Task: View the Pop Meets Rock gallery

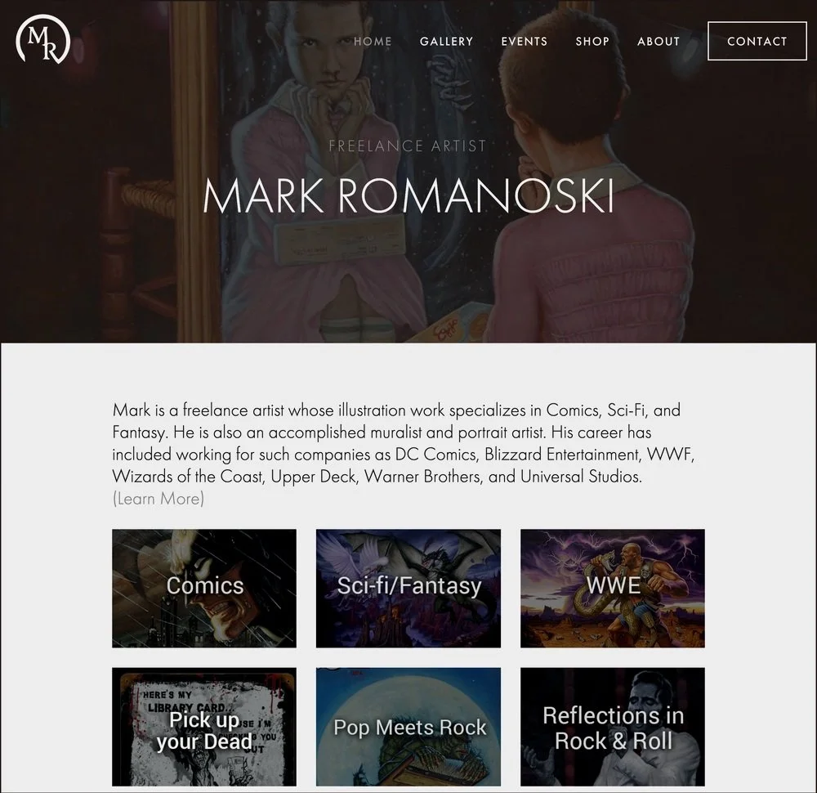Action: [x=408, y=727]
